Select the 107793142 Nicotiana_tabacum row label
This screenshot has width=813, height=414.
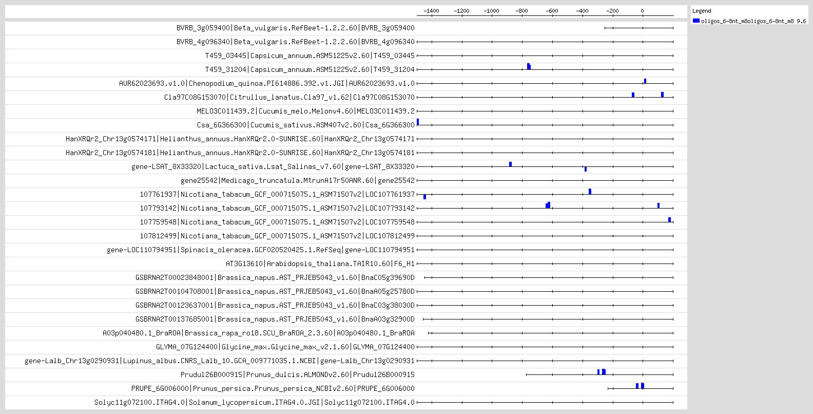point(277,208)
